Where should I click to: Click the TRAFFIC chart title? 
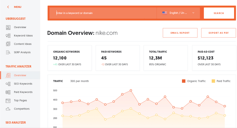tap(58, 81)
